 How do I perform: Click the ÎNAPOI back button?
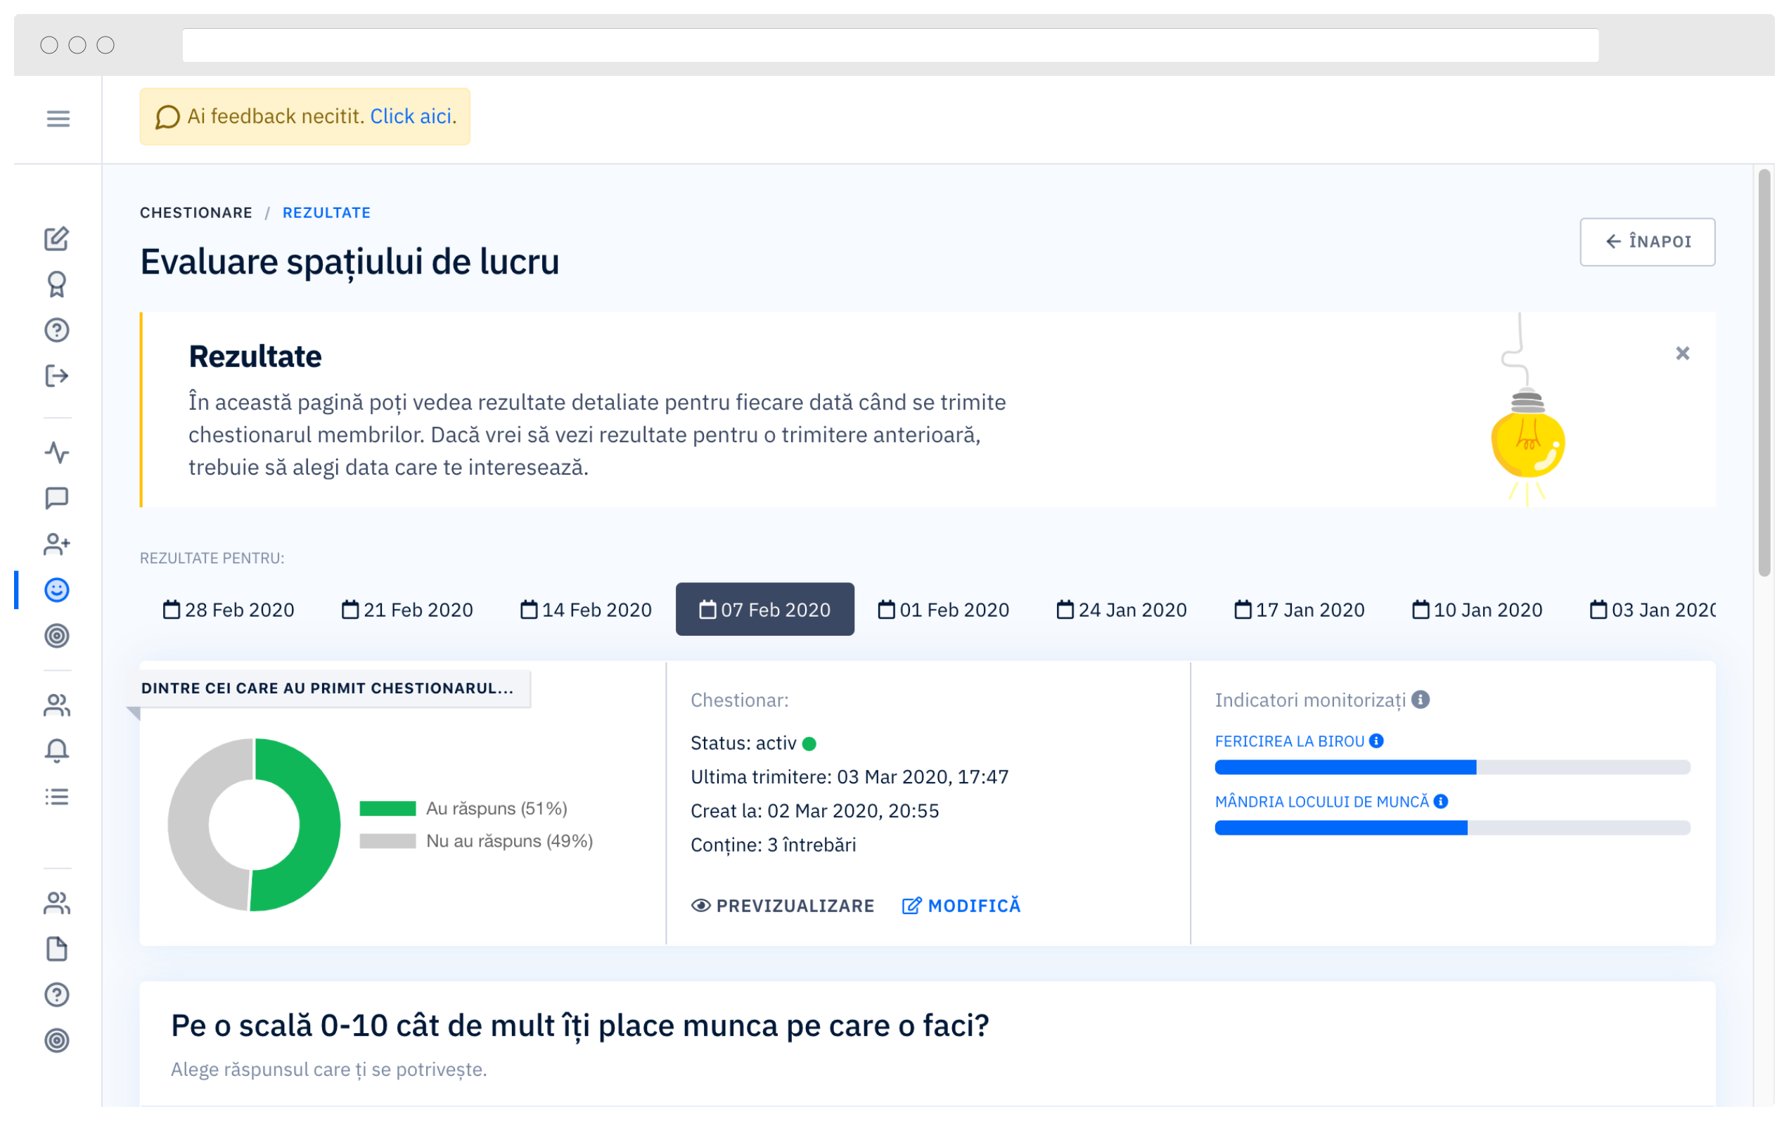point(1647,242)
